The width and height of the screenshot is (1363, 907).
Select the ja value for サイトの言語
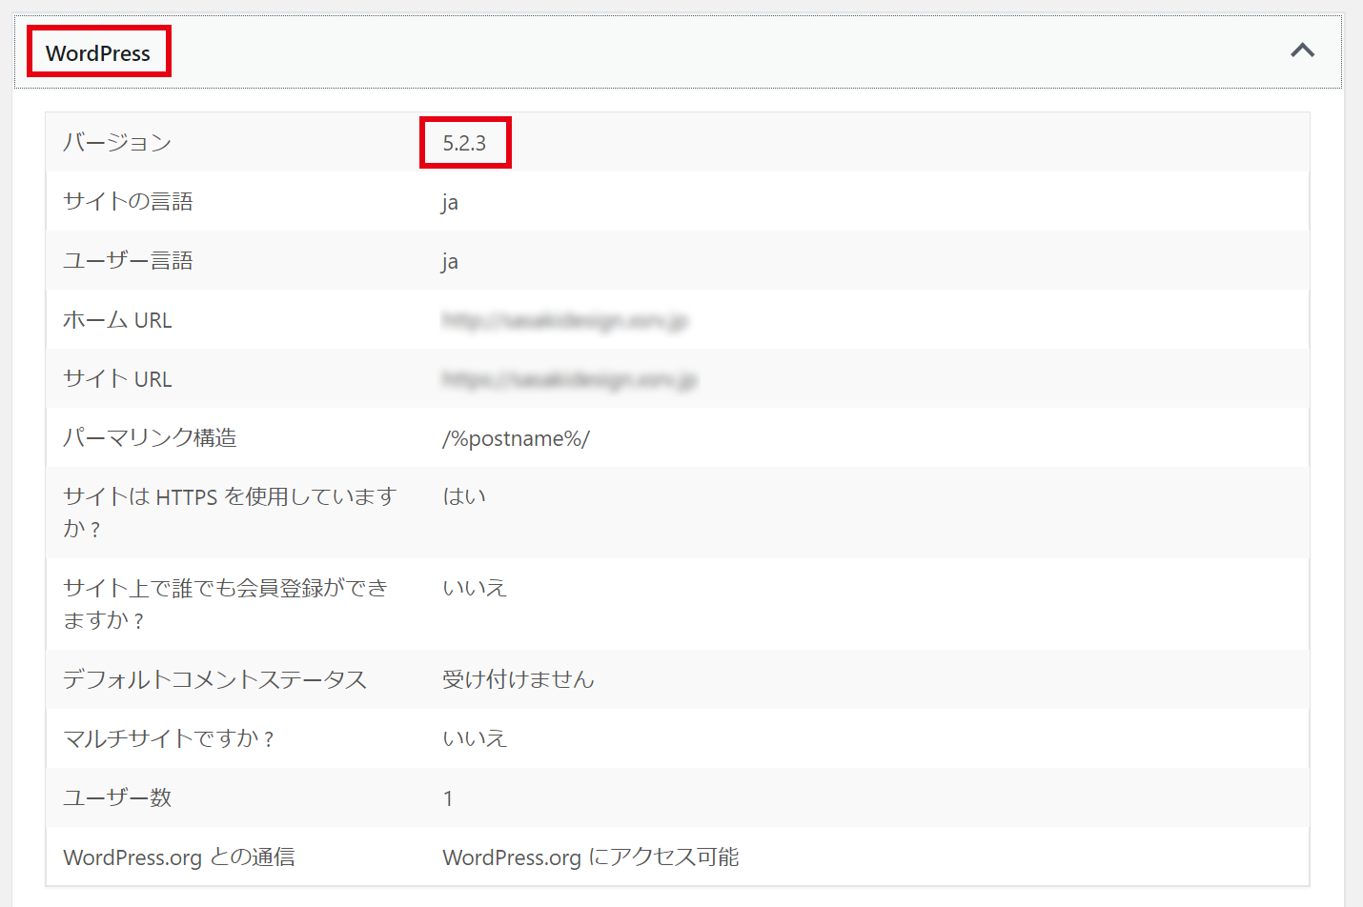coord(450,203)
